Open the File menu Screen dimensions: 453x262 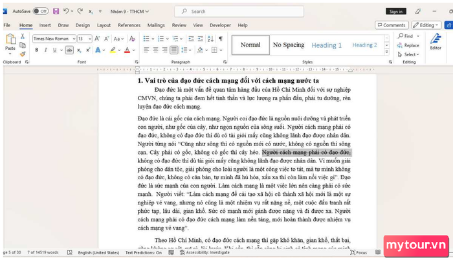(x=7, y=25)
